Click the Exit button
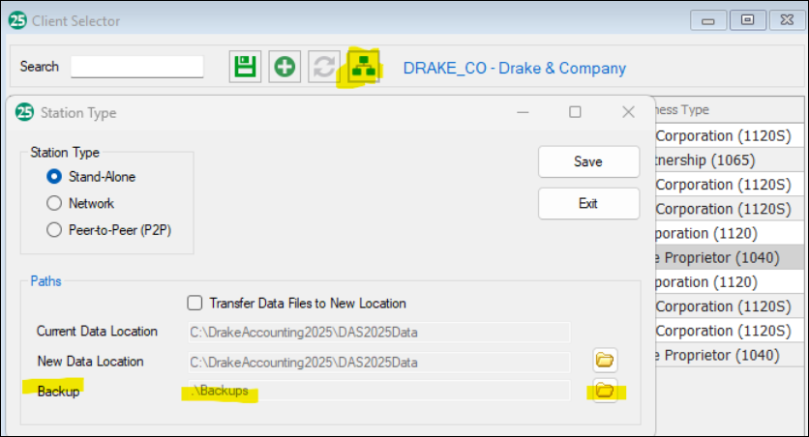The height and width of the screenshot is (437, 809). [588, 204]
